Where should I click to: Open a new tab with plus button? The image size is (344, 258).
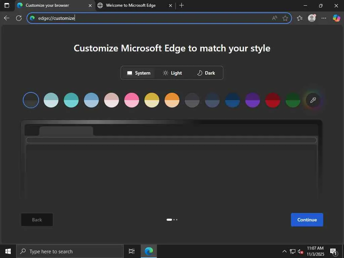[x=181, y=5]
